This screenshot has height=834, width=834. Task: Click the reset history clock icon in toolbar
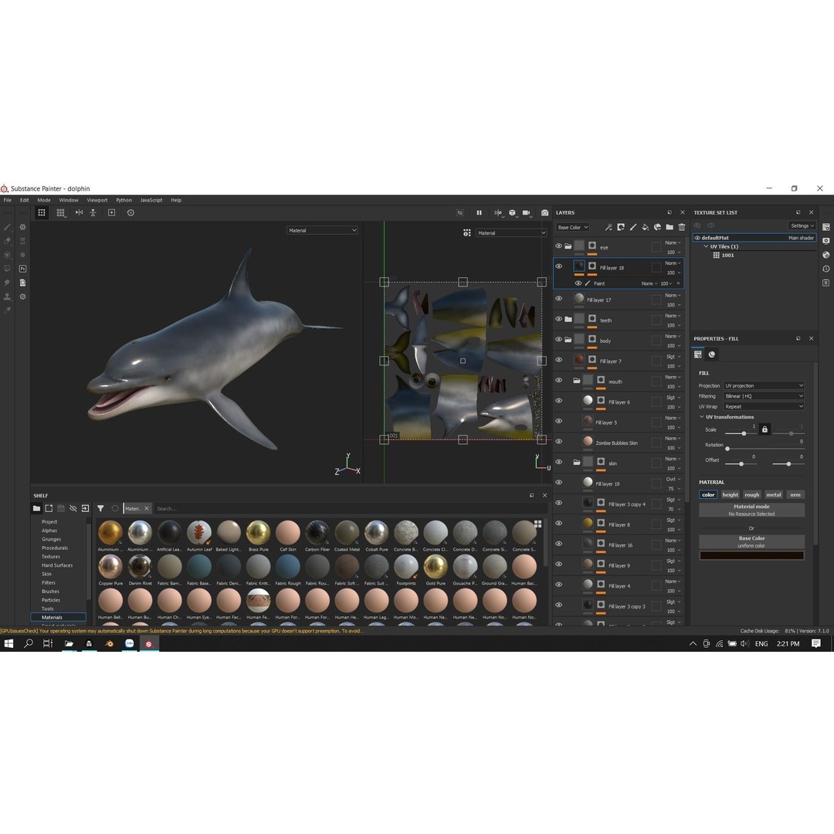[131, 213]
